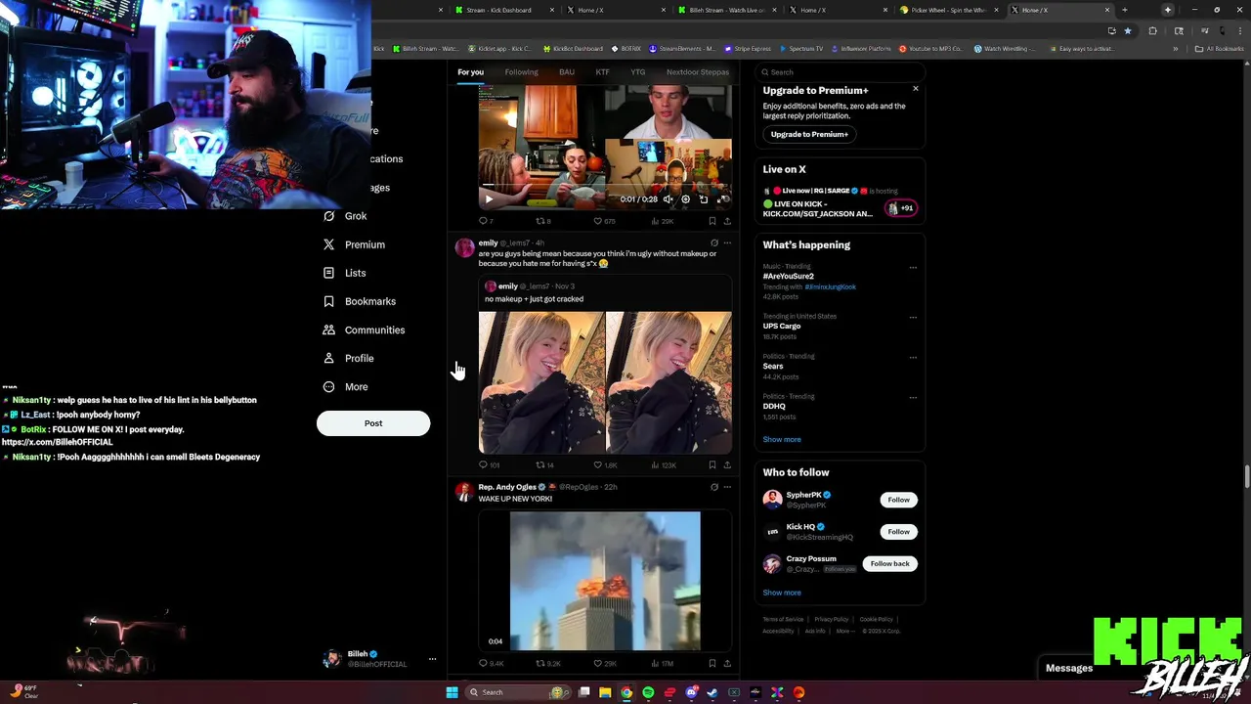Viewport: 1251px width, 704px height.
Task: Click the Post button
Action: (x=373, y=423)
